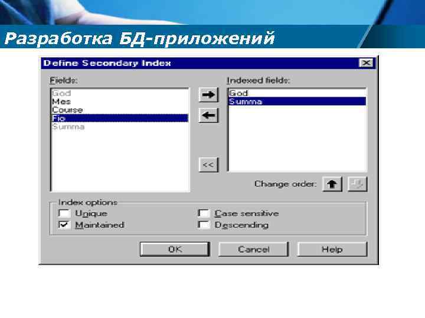Remove all fields with double-left arrows button
Image resolution: width=425 pixels, height=318 pixels.
tap(208, 165)
